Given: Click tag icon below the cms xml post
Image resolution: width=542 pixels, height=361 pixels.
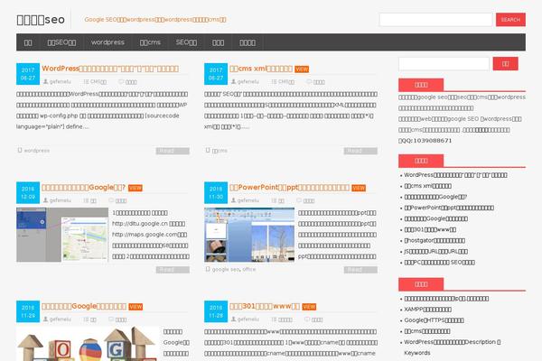Looking at the screenshot, I should (208, 151).
